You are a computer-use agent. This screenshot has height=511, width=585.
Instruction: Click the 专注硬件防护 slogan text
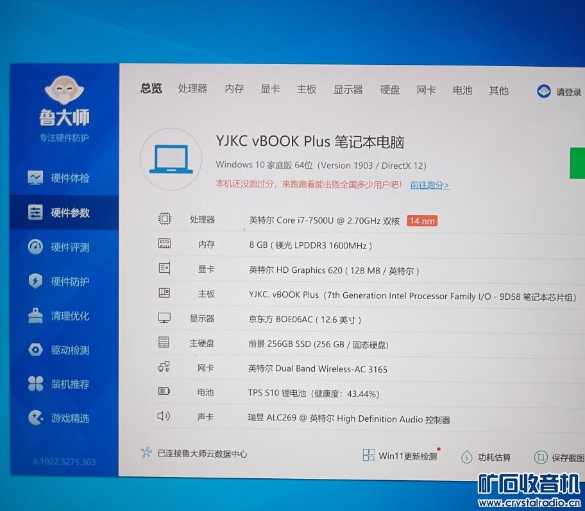(64, 138)
